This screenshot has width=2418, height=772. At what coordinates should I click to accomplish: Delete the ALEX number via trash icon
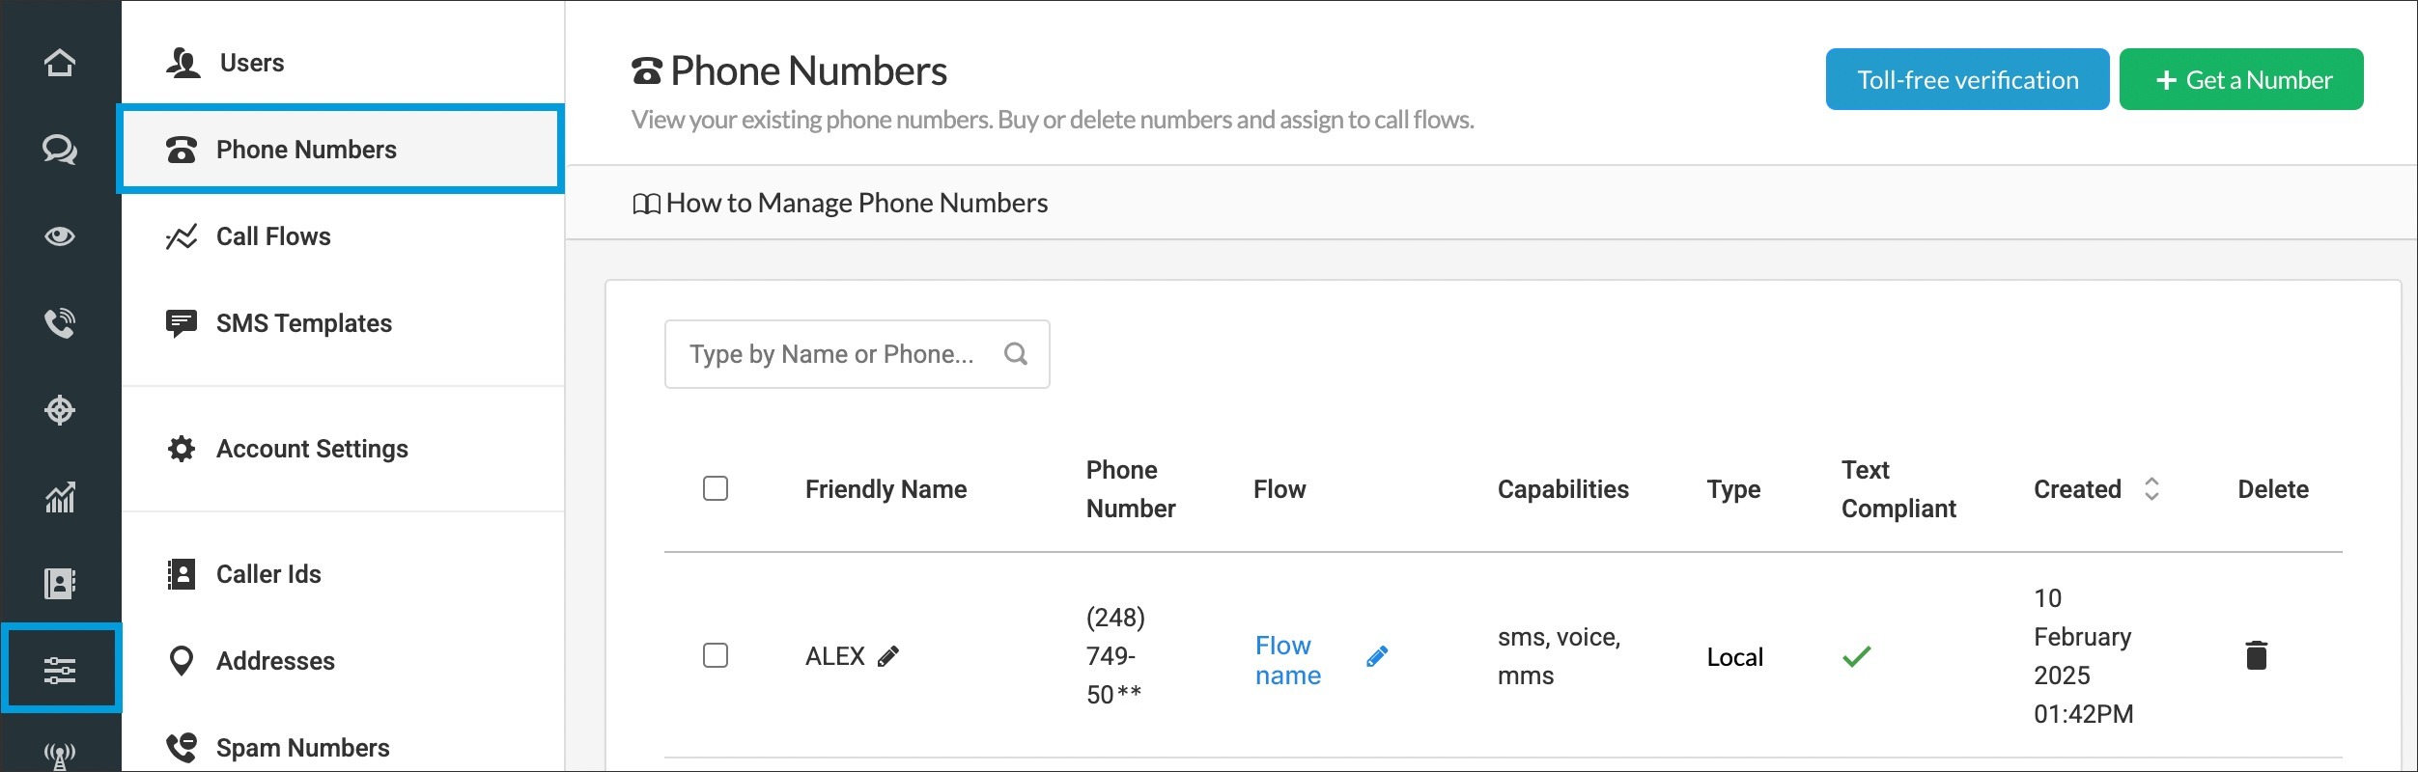[x=2256, y=655]
